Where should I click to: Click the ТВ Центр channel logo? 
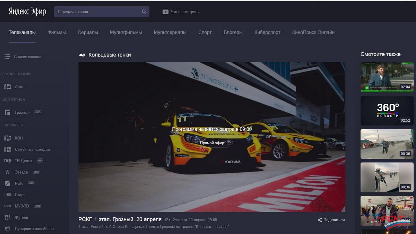click(x=7, y=161)
